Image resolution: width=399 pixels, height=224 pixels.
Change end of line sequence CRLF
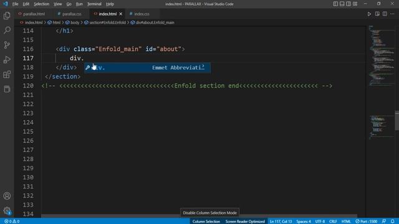(333, 222)
